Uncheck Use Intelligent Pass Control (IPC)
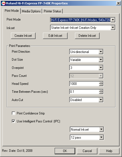Viewport: 122px width, 157px height. point(13,121)
